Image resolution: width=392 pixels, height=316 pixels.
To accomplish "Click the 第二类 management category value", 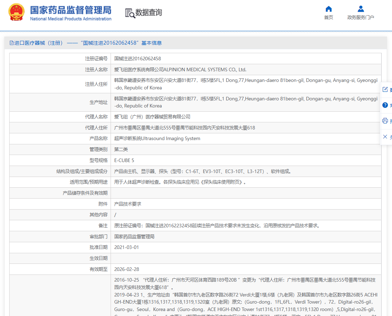I will (121, 149).
